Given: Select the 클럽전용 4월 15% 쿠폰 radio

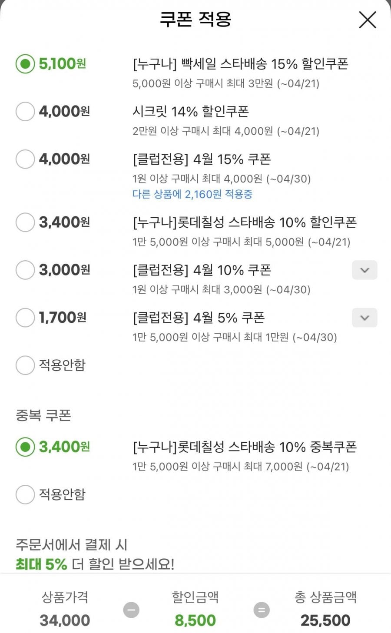Looking at the screenshot, I should click(x=25, y=159).
